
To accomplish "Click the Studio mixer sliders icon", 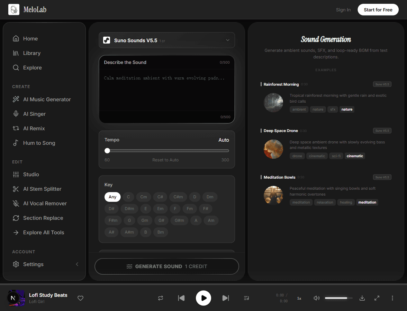I will [16, 175].
